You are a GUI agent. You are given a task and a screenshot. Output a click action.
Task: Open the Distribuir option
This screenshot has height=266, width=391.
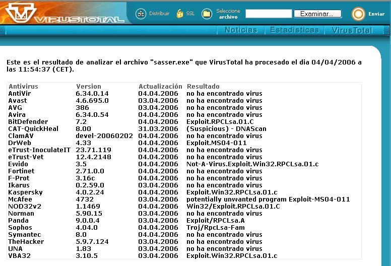[x=159, y=14]
